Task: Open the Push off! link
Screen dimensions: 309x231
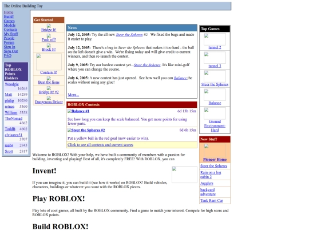Action: (x=49, y=40)
